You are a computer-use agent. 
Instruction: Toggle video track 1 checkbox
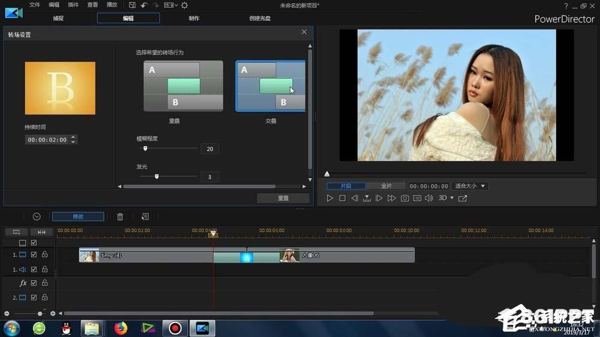click(34, 254)
